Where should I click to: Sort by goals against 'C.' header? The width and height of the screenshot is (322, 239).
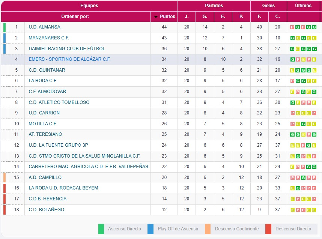[277, 17]
